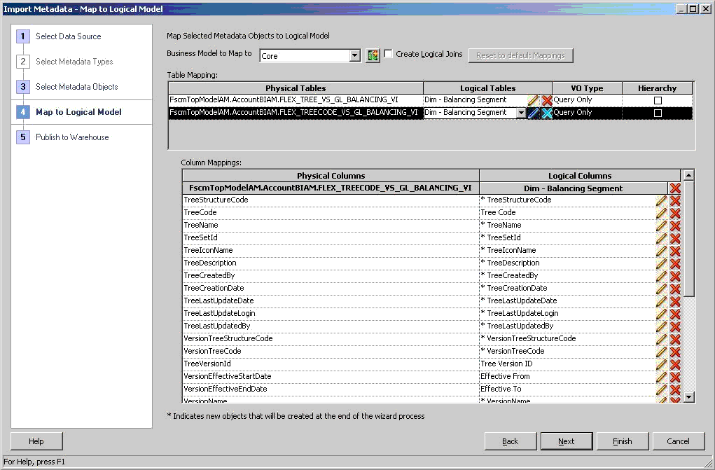Viewport: 715px width, 470px height.
Task: Select the VersionEffectiveStartDate physical column
Action: (x=331, y=377)
